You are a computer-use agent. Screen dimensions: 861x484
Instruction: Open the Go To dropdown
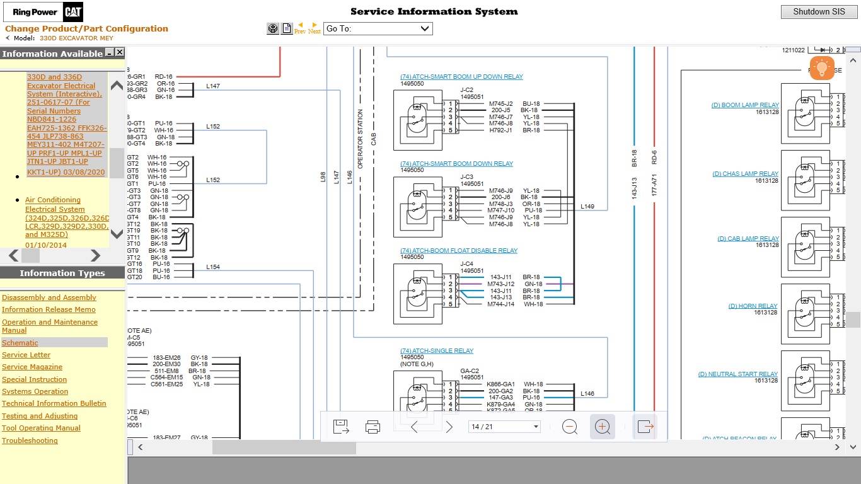tap(378, 28)
